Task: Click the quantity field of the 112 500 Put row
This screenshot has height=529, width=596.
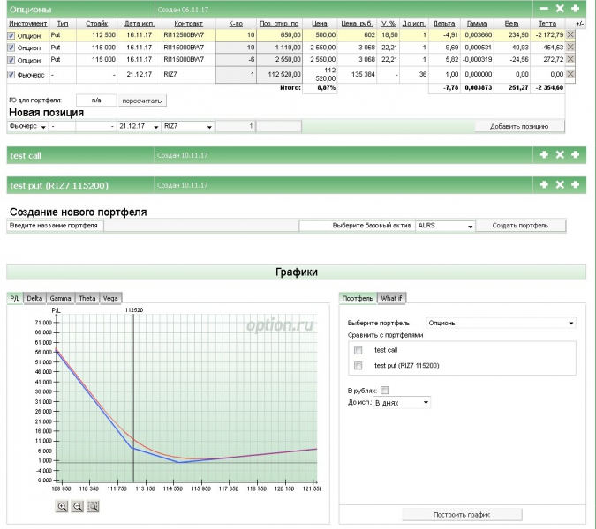Action: coord(236,35)
